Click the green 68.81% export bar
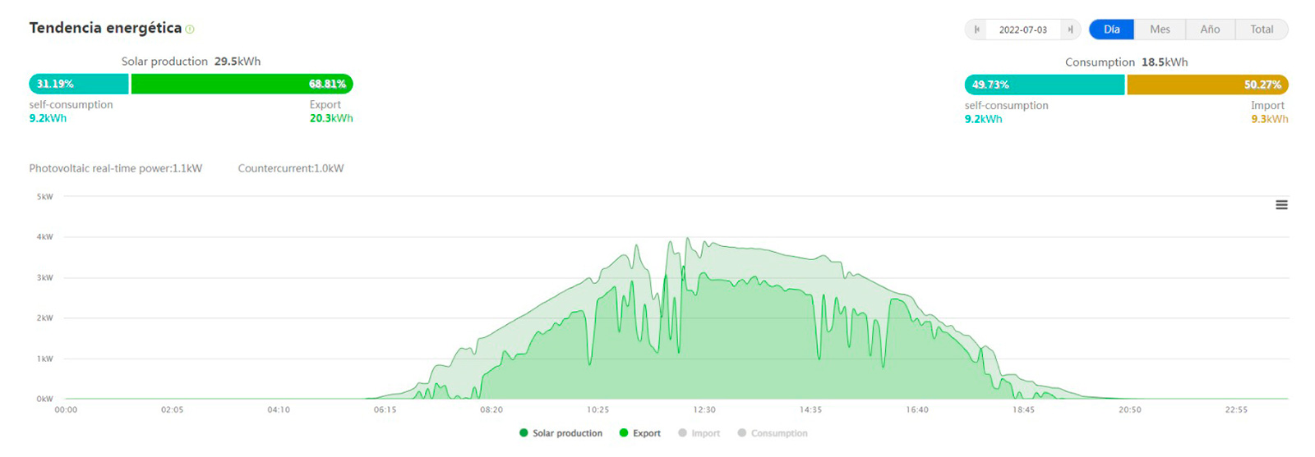 (242, 84)
